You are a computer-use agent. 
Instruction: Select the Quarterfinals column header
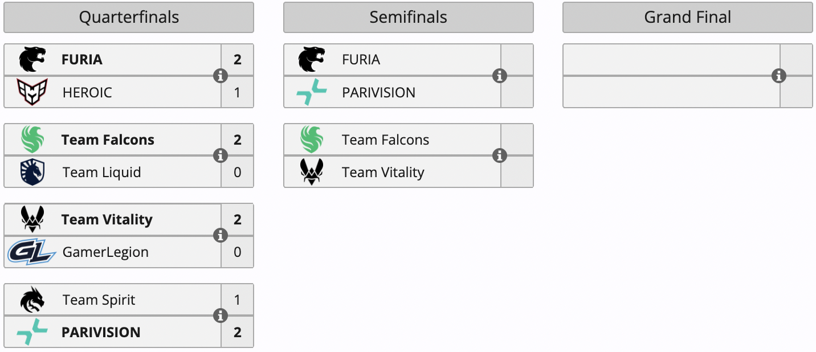(x=129, y=18)
